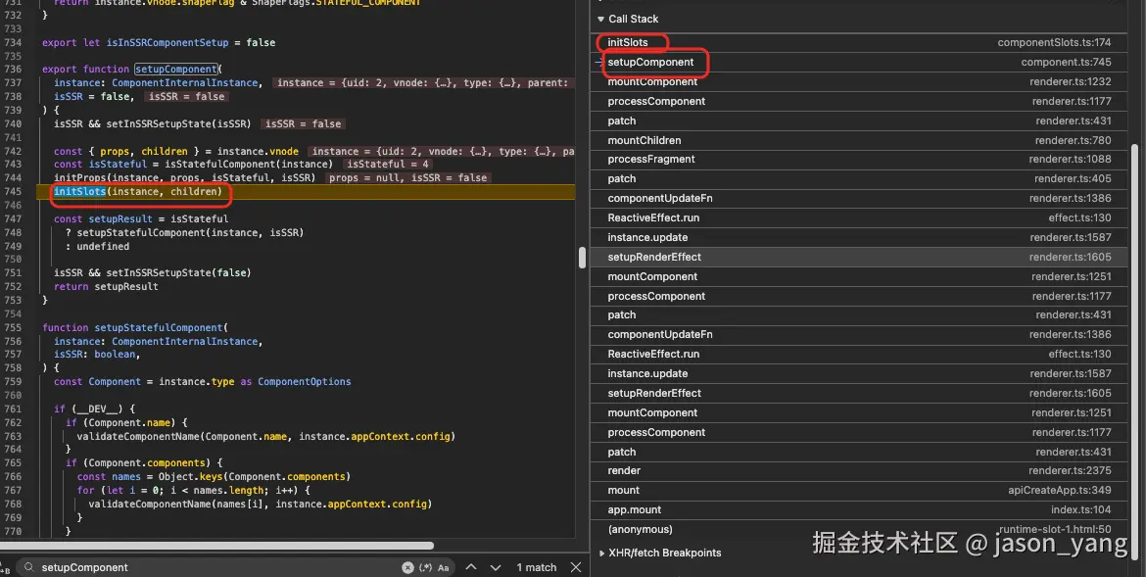This screenshot has width=1146, height=577.
Task: Click initProps call on line 744
Action: coord(79,177)
